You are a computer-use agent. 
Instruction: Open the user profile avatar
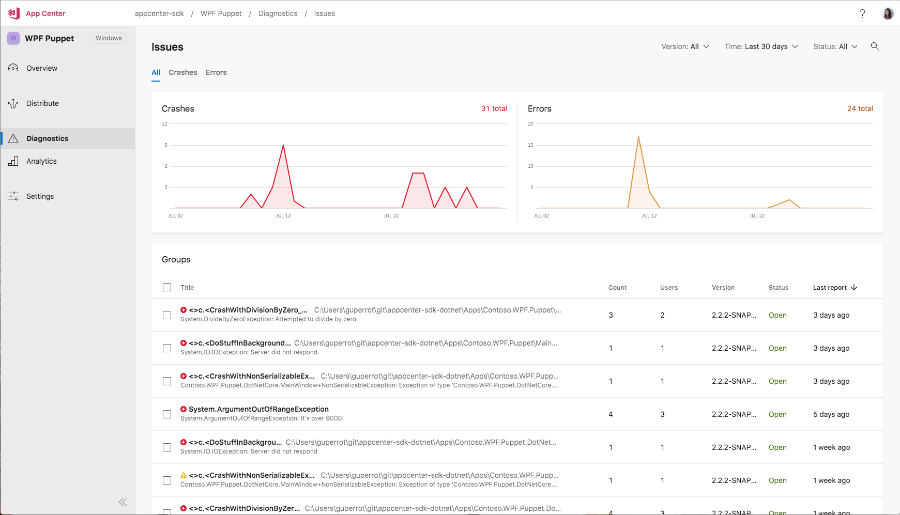tap(888, 13)
